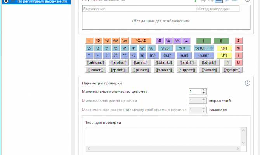Insert the [[:ascii:]] class
Viewport: 260px width, 155px height.
(x=141, y=62)
